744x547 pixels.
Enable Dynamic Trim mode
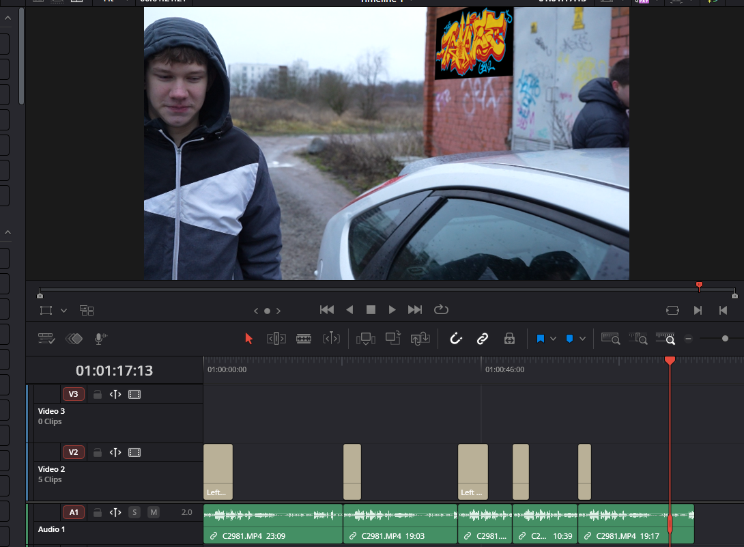[331, 339]
